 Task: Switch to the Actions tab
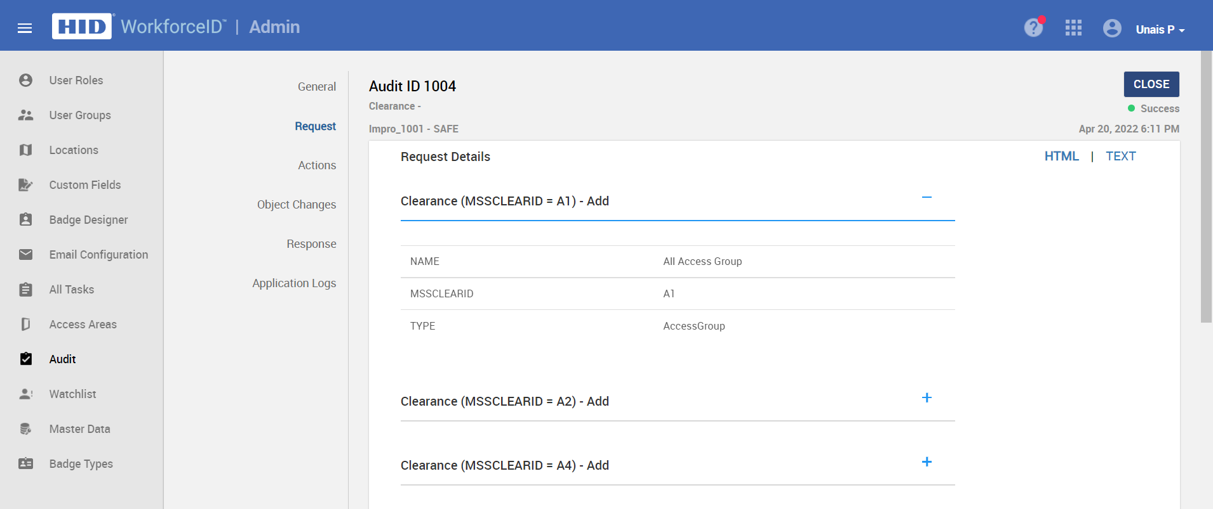[317, 165]
